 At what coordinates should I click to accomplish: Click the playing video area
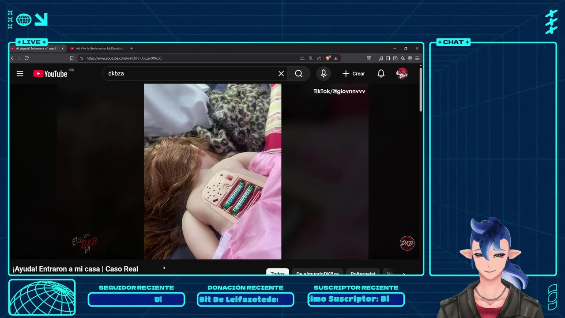(212, 171)
